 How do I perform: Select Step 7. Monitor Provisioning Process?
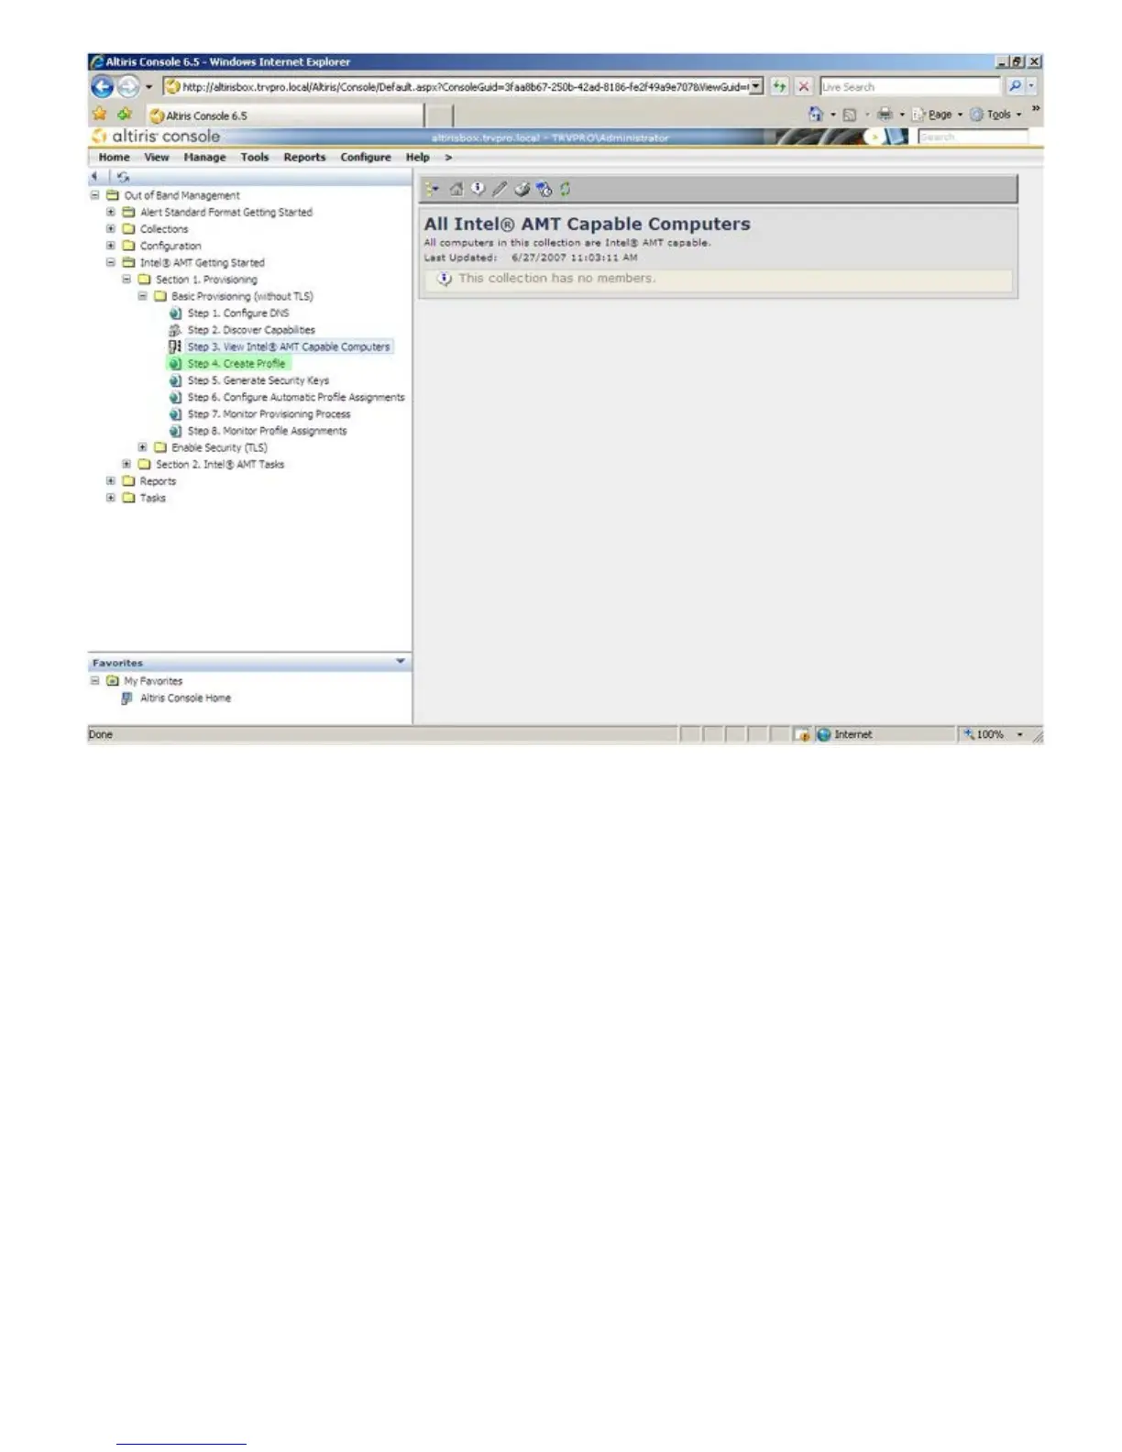pyautogui.click(x=269, y=414)
